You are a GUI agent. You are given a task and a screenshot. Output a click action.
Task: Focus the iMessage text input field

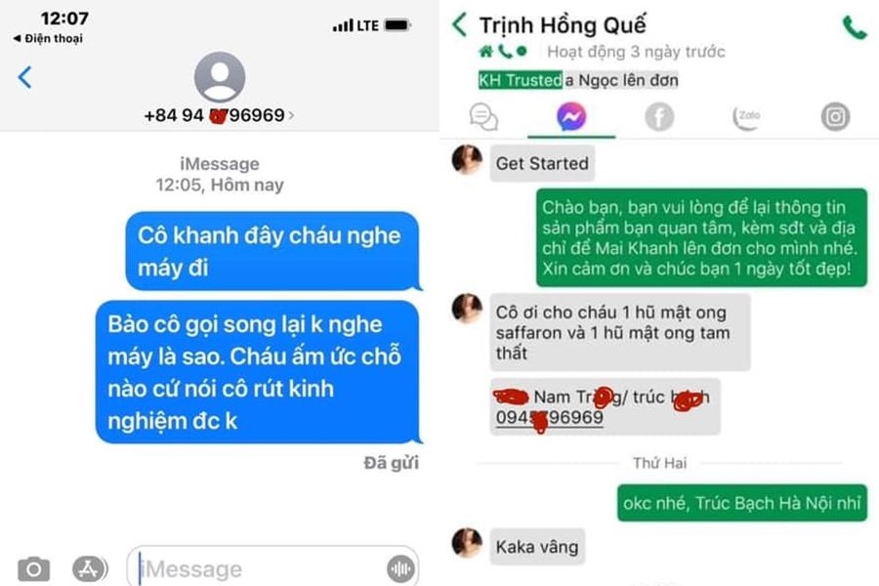(272, 567)
